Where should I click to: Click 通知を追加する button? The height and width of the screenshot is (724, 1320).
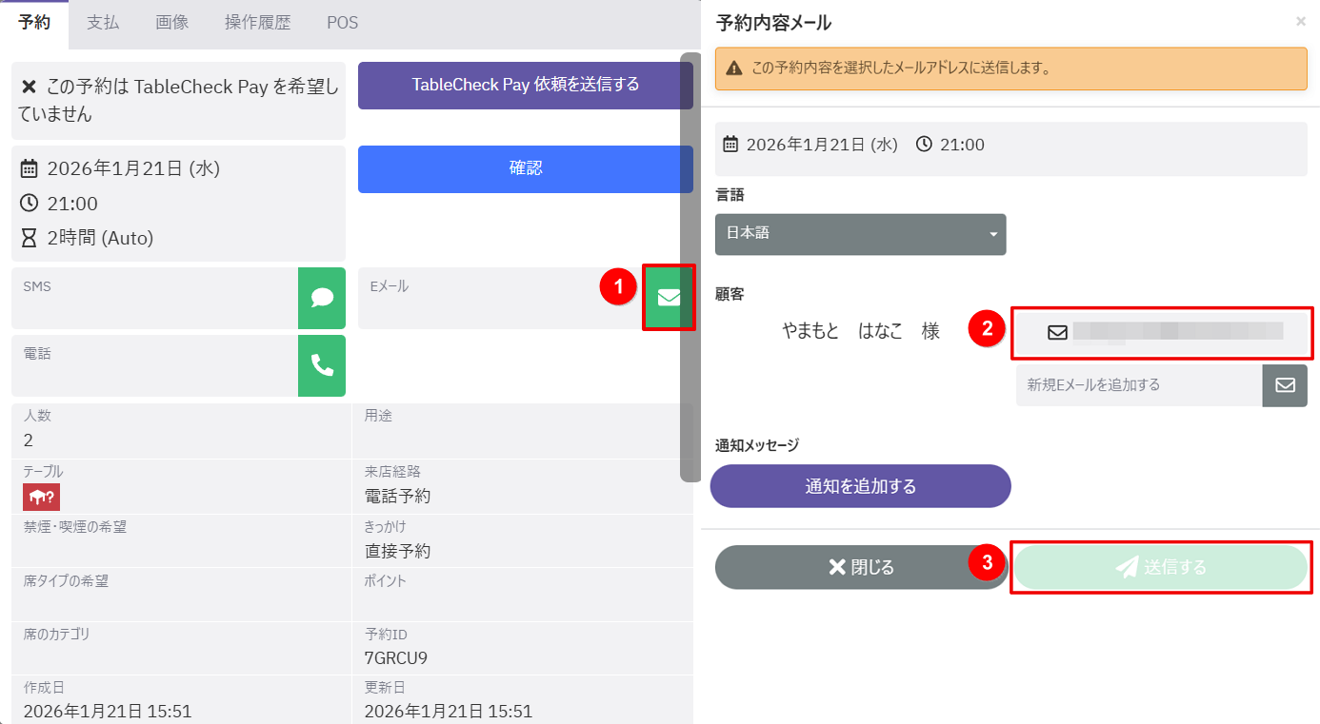point(861,486)
